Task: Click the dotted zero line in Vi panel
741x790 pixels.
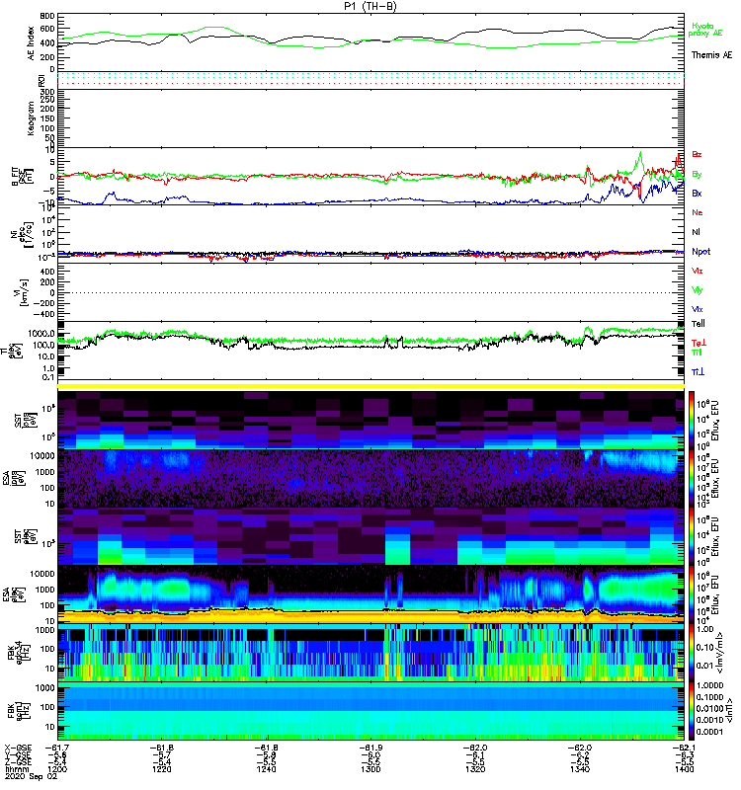Action: coord(370,292)
